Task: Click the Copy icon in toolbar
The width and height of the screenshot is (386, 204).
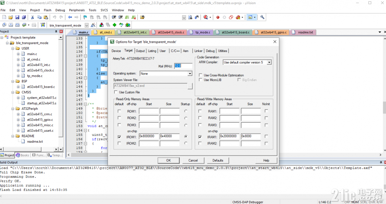Action: (39, 17)
